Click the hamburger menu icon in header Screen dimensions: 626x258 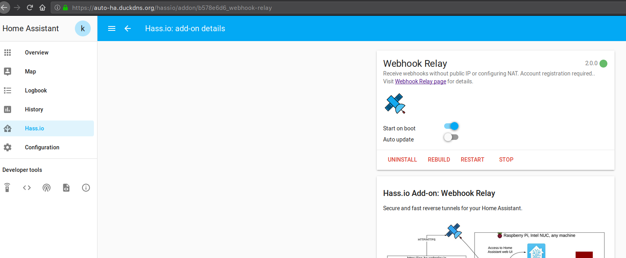pyautogui.click(x=112, y=28)
